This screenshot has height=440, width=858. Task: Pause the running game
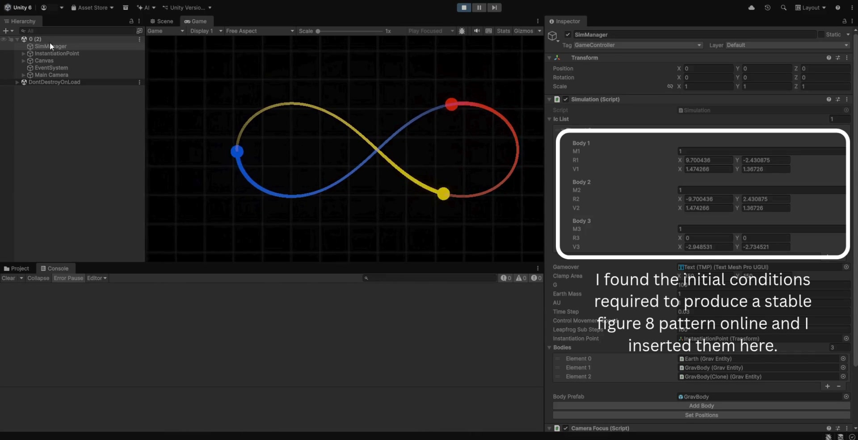[x=479, y=8]
